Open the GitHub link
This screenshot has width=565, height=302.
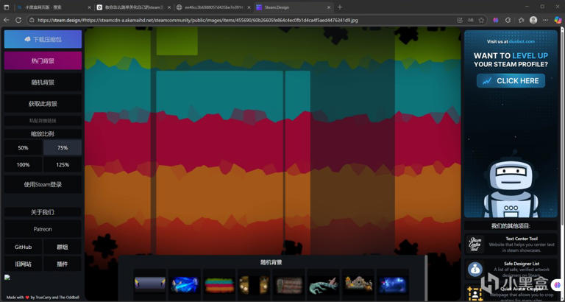[23, 247]
